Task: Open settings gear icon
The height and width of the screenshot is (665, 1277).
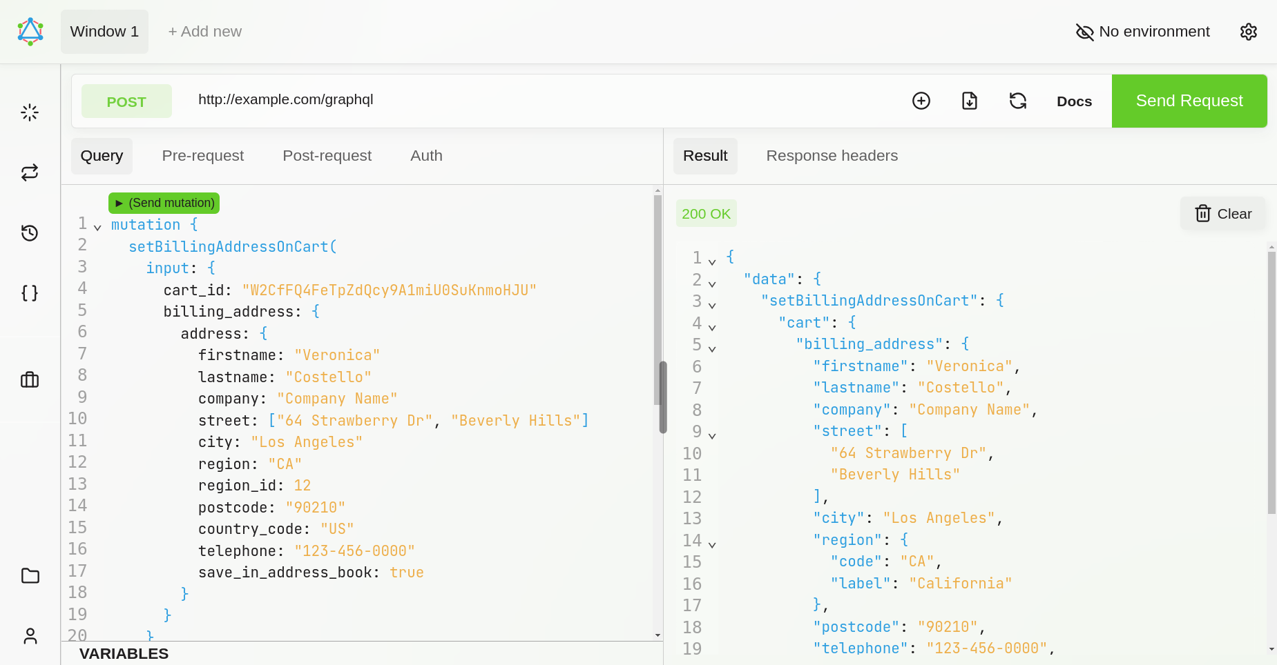Action: coord(1248,32)
